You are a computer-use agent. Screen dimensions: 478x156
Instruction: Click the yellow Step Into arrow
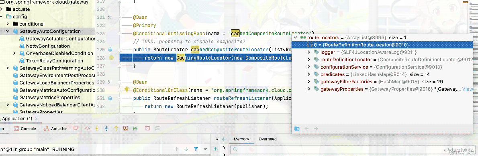(97, 128)
